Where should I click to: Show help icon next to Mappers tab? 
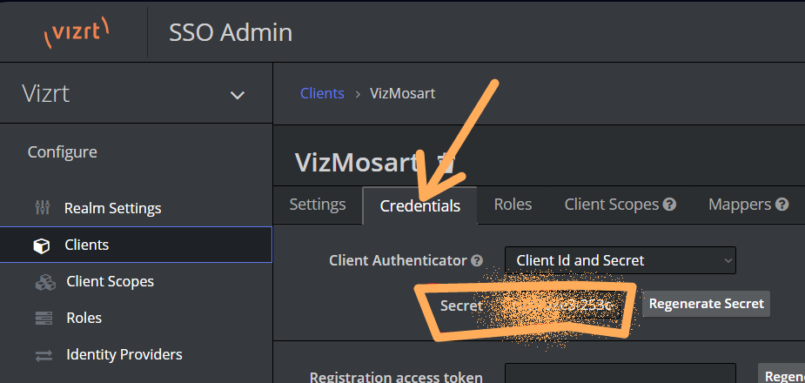coord(782,205)
